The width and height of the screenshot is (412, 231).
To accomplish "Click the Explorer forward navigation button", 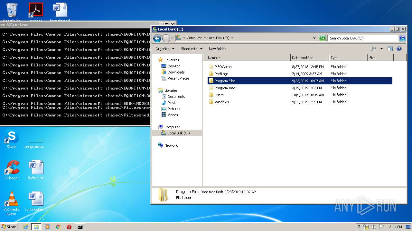I will coord(166,38).
